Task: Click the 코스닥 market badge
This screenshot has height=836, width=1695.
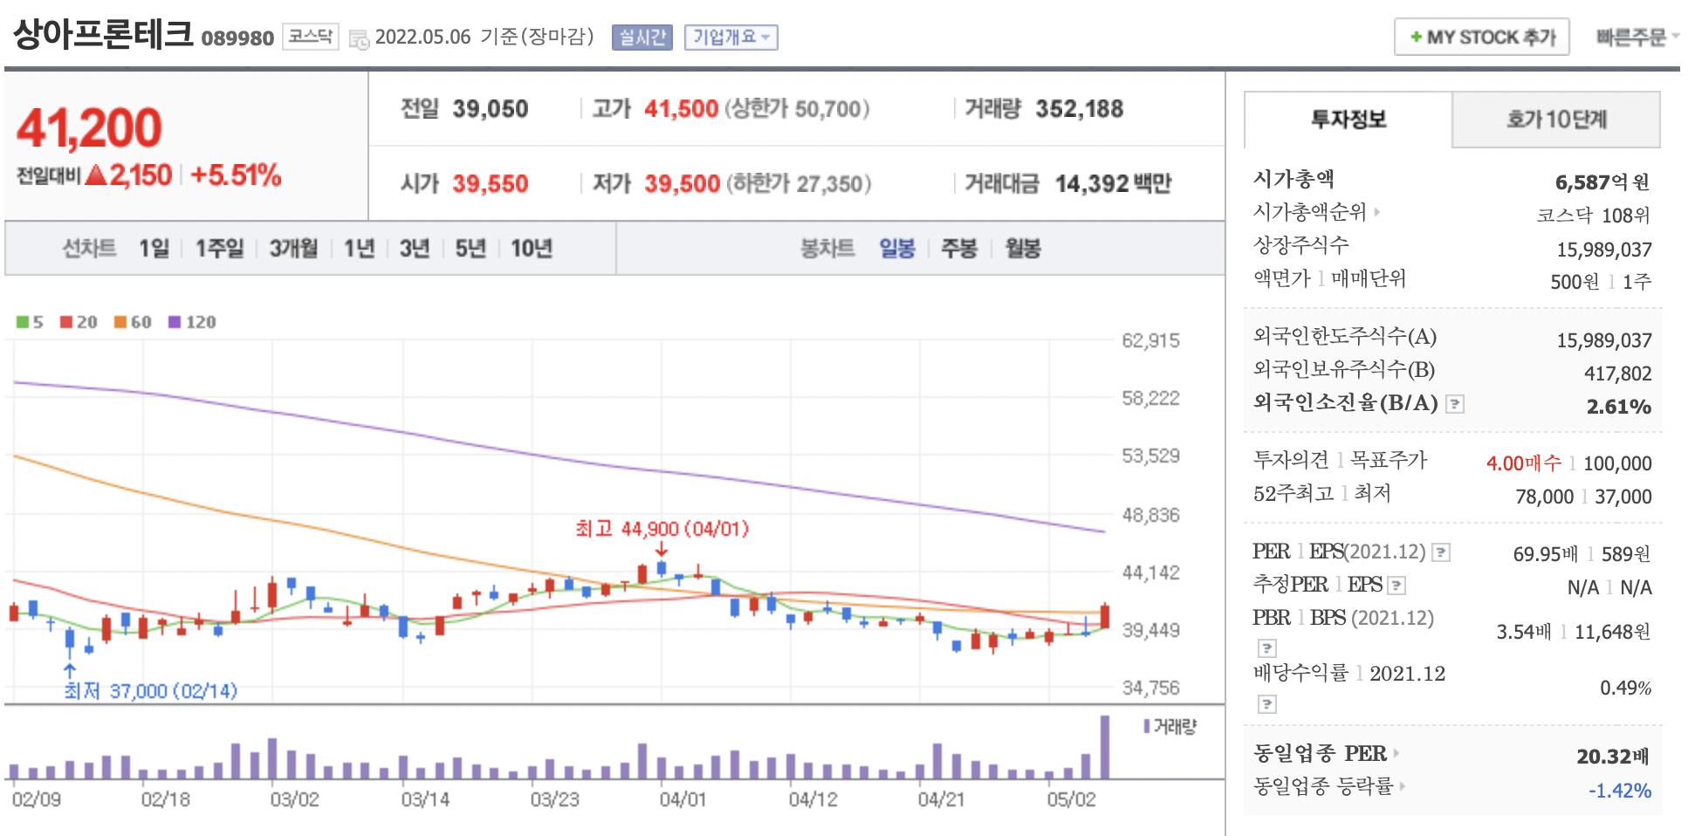Action: 311,37
